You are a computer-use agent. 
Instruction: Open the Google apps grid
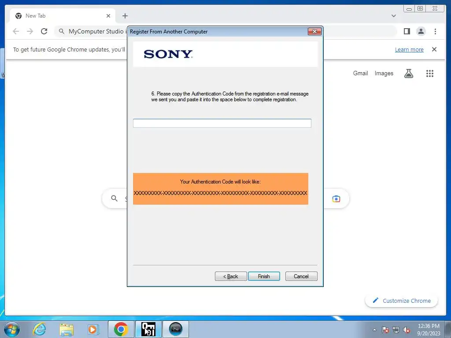(430, 73)
